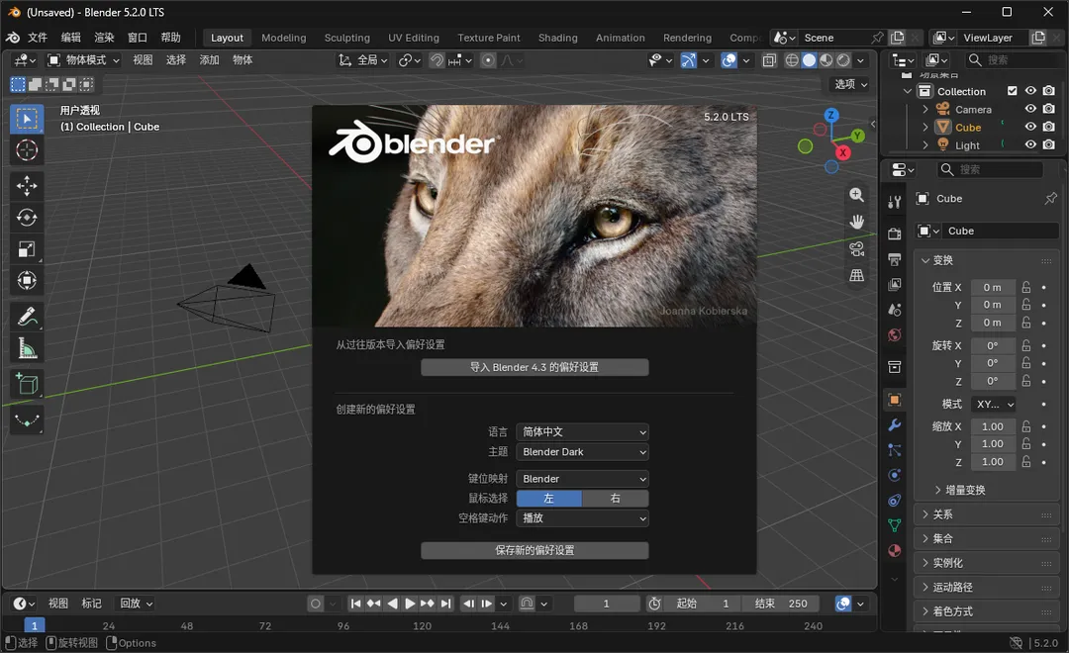Open the Object Data mesh tab

click(895, 525)
